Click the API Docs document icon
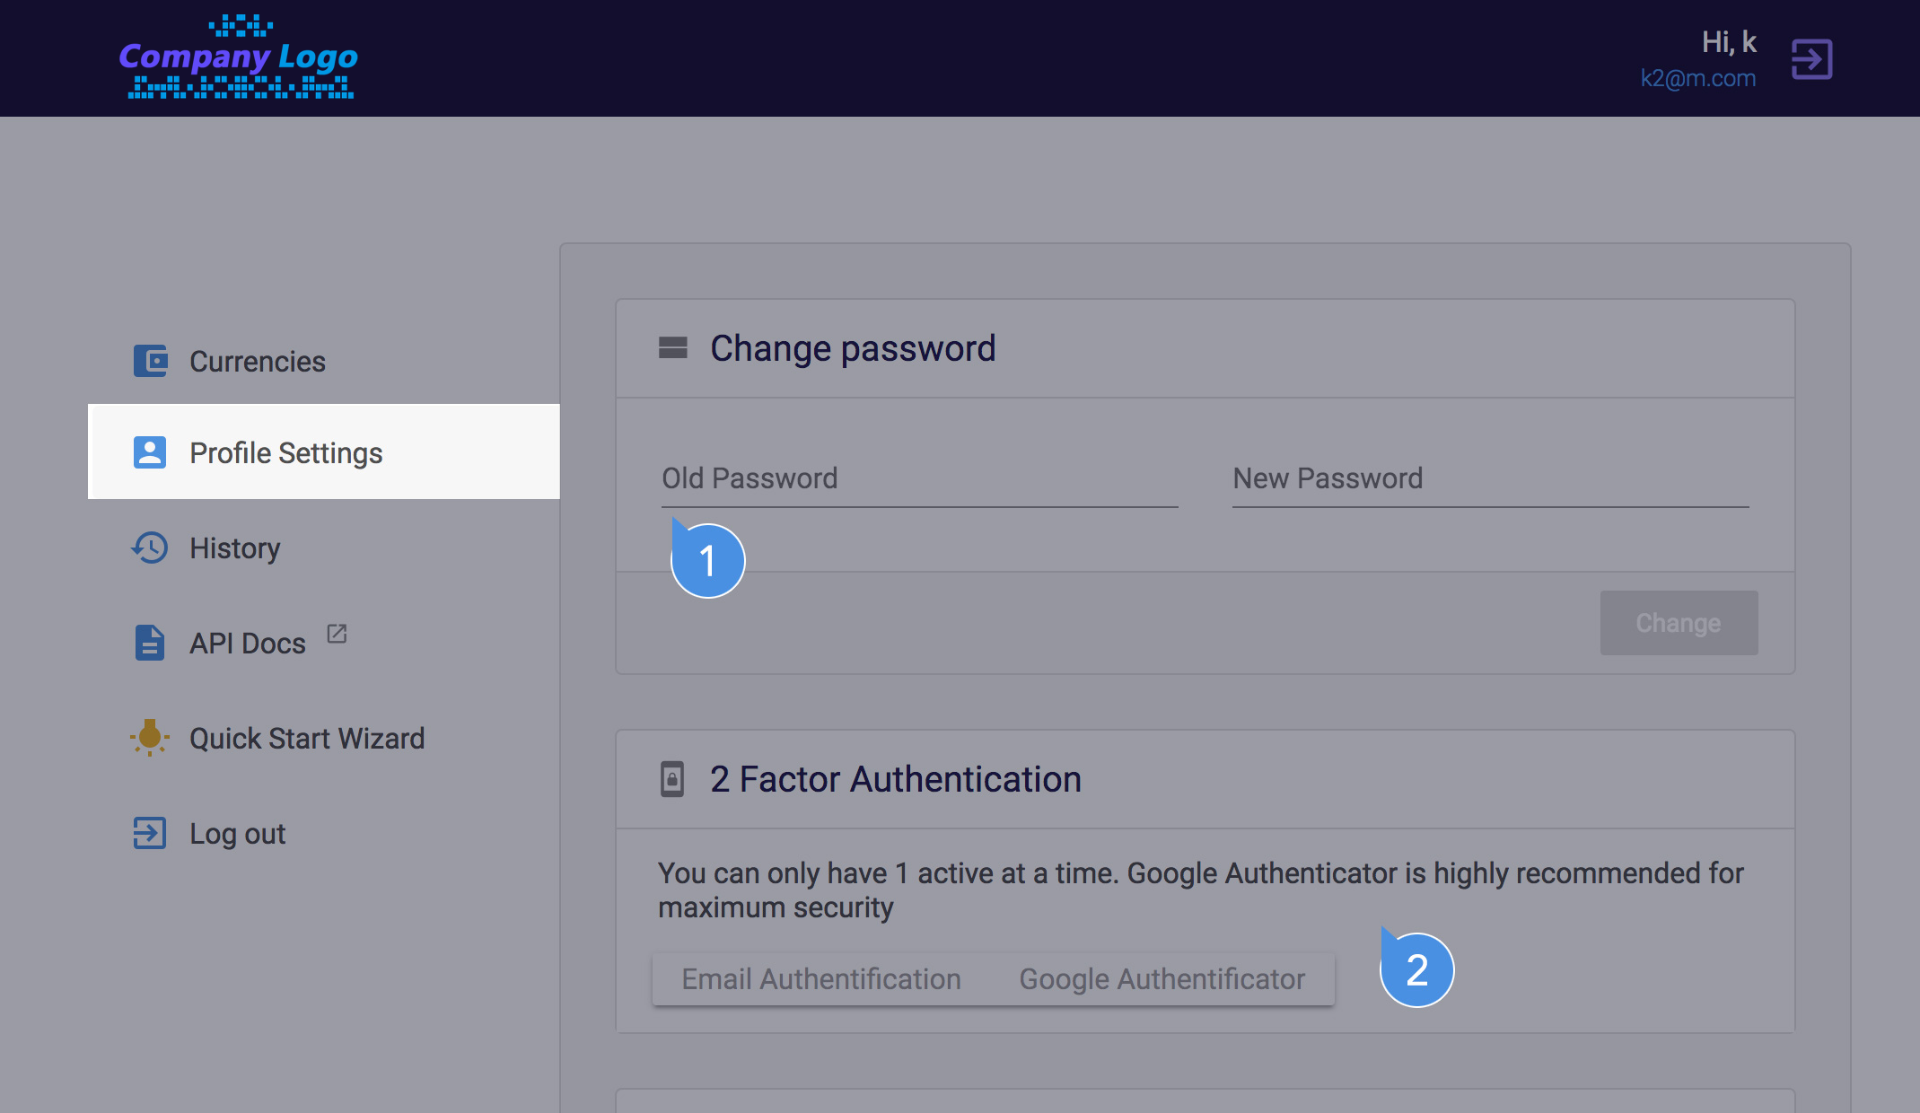This screenshot has width=1920, height=1113. (x=150, y=643)
